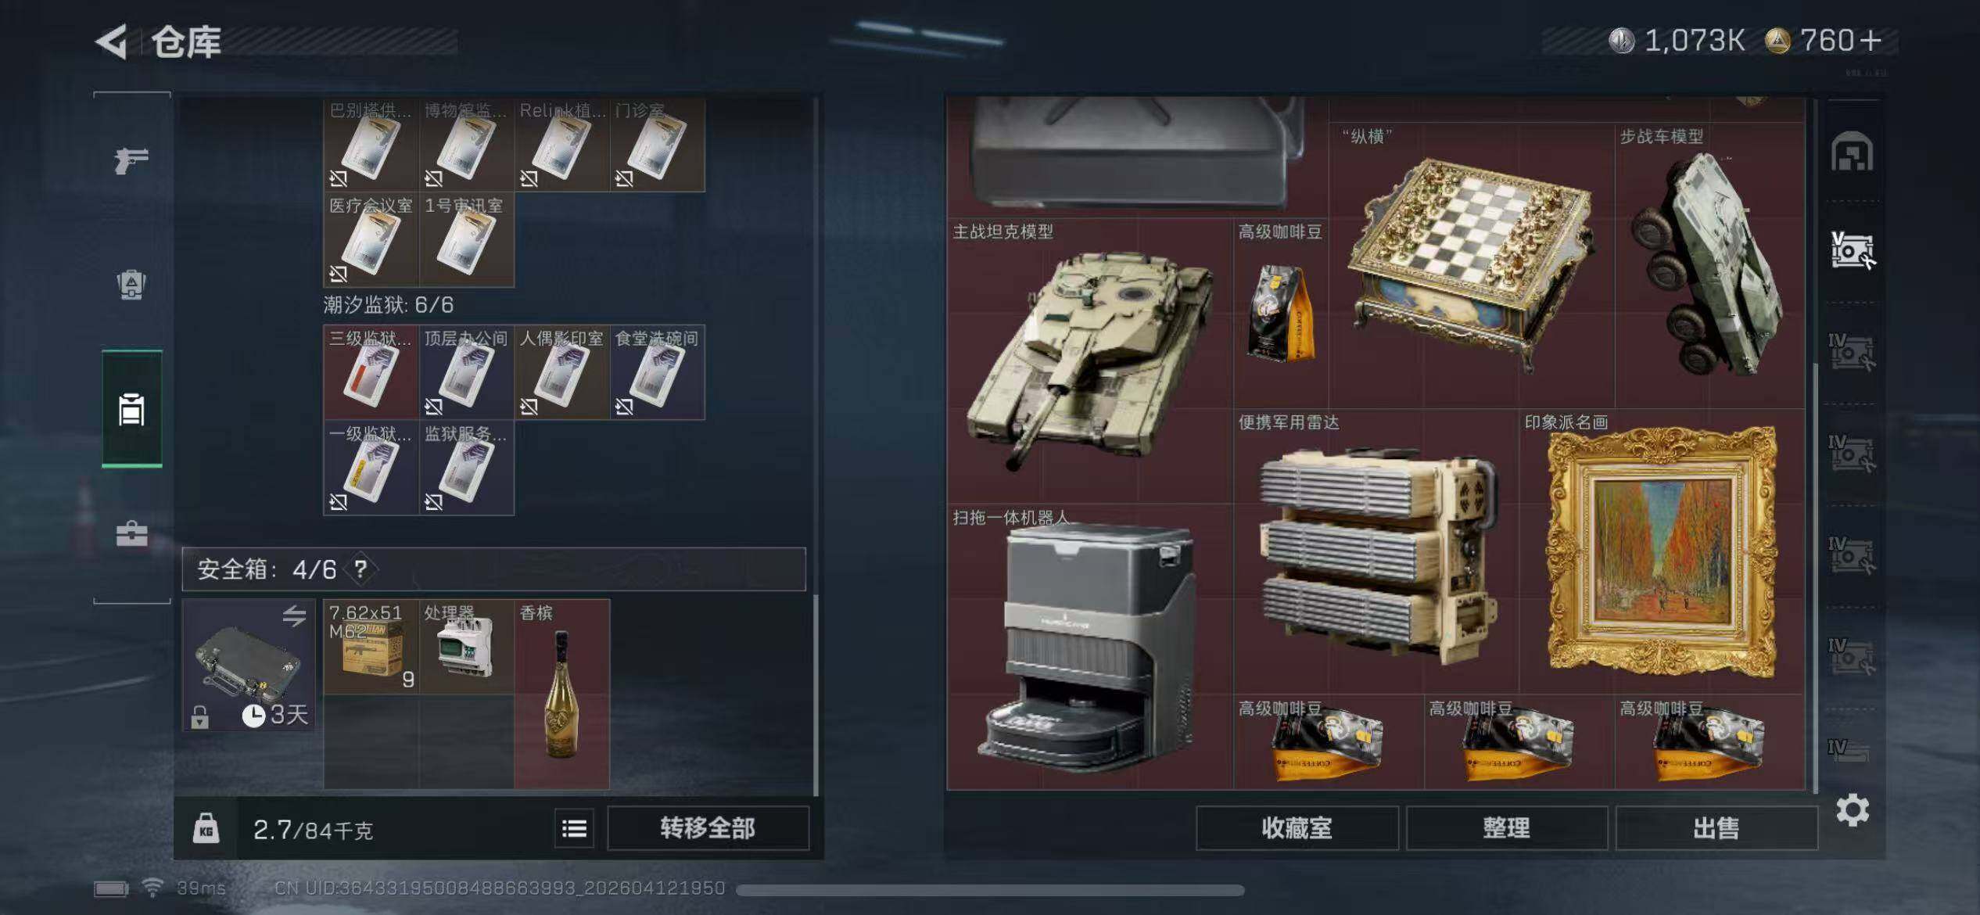Toggle the item list view icon
The height and width of the screenshot is (915, 1980).
(574, 828)
